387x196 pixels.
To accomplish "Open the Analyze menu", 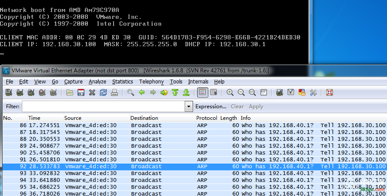I will click(97, 82).
